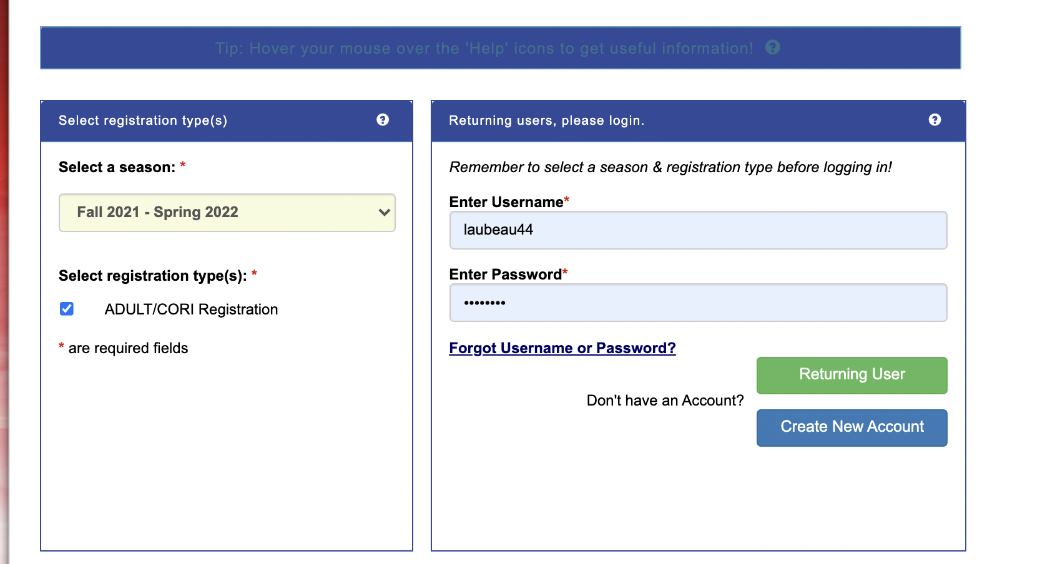This screenshot has width=1060, height=564.
Task: Click the ADULT/CORI Registration label text
Action: 191,309
